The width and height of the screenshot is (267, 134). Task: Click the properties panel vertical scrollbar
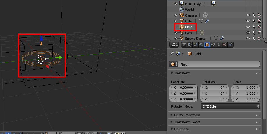pyautogui.click(x=264, y=85)
